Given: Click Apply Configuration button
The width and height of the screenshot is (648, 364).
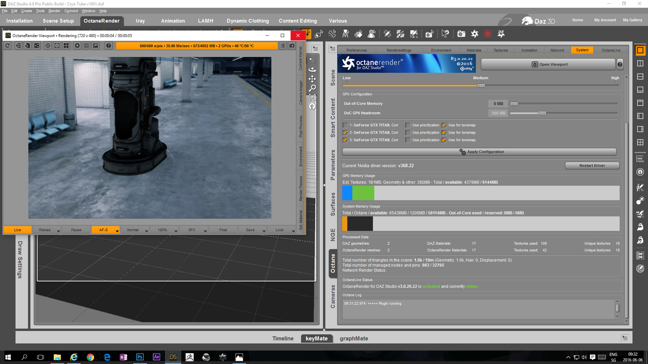Looking at the screenshot, I should point(479,152).
